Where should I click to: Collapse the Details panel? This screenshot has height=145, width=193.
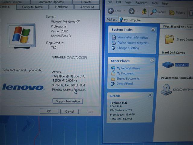click(x=150, y=95)
